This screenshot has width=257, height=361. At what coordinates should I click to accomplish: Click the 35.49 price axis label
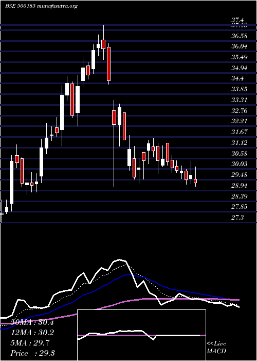pos(240,57)
